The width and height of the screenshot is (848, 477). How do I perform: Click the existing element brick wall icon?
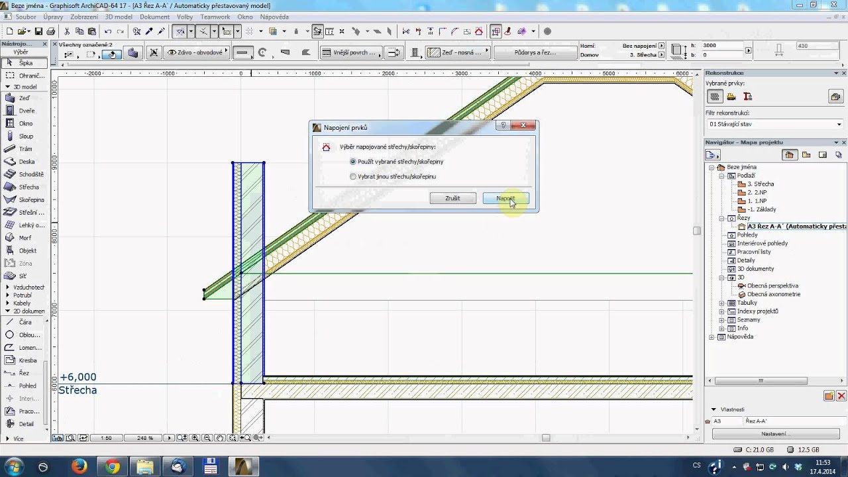(x=715, y=97)
